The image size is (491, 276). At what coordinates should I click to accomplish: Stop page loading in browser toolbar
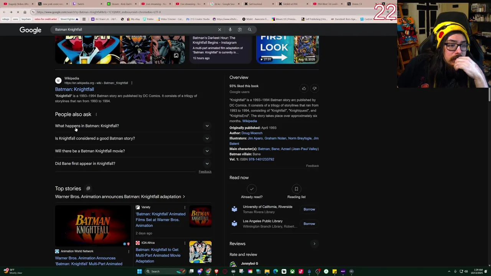(x=18, y=12)
